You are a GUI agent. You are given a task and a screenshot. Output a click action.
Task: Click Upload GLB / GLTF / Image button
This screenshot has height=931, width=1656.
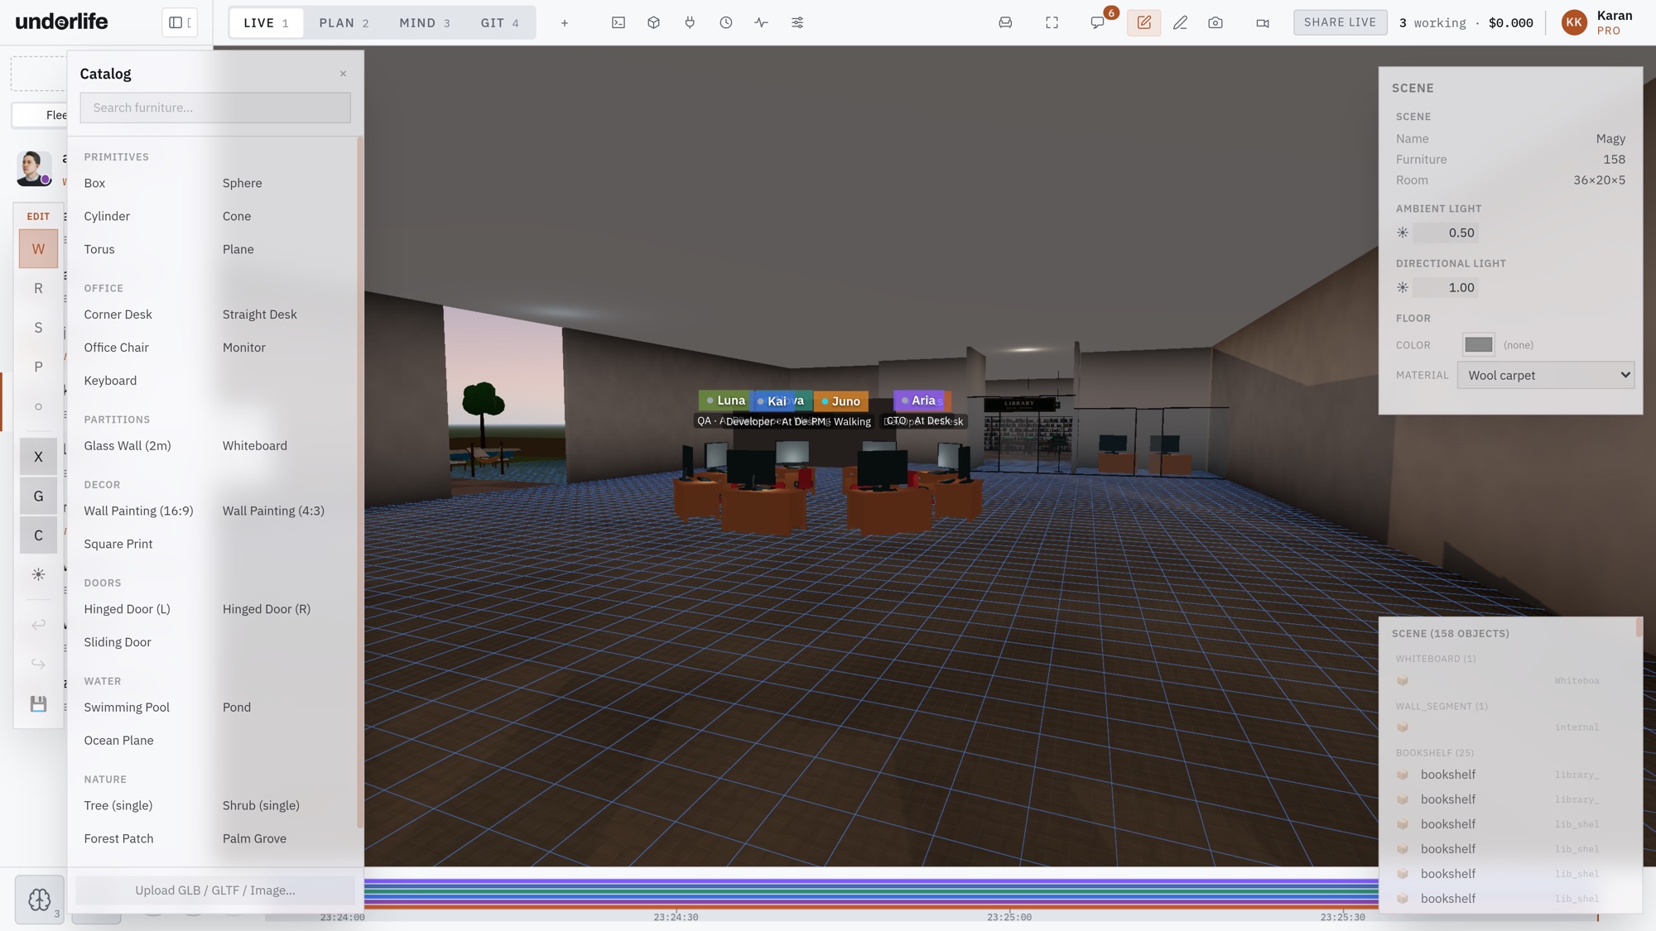215,890
